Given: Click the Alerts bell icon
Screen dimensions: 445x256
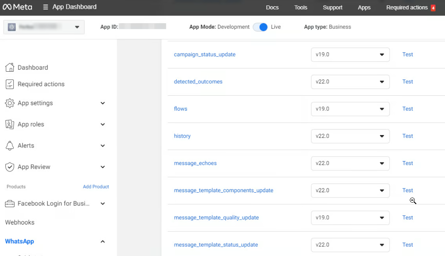Looking at the screenshot, I should click(10, 146).
